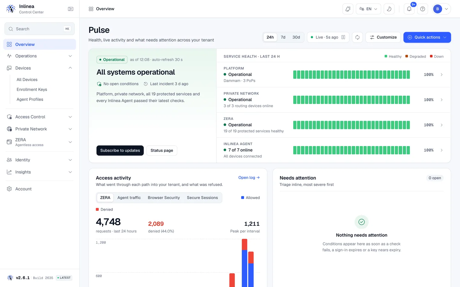This screenshot has height=287, width=460.
Task: Switch the time range to 7d
Action: (283, 37)
